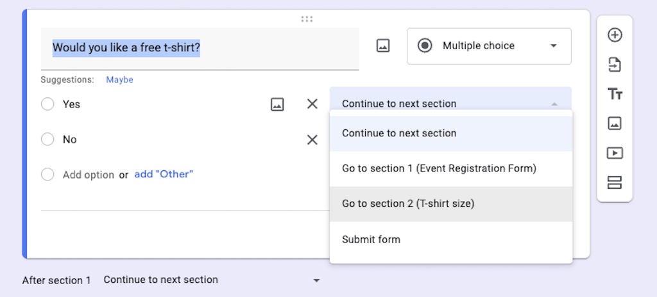The image size is (657, 297).
Task: Click the Suggestions: label
Action: coord(67,79)
